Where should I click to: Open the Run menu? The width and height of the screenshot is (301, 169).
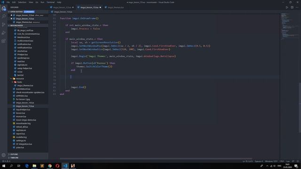pos(42,2)
